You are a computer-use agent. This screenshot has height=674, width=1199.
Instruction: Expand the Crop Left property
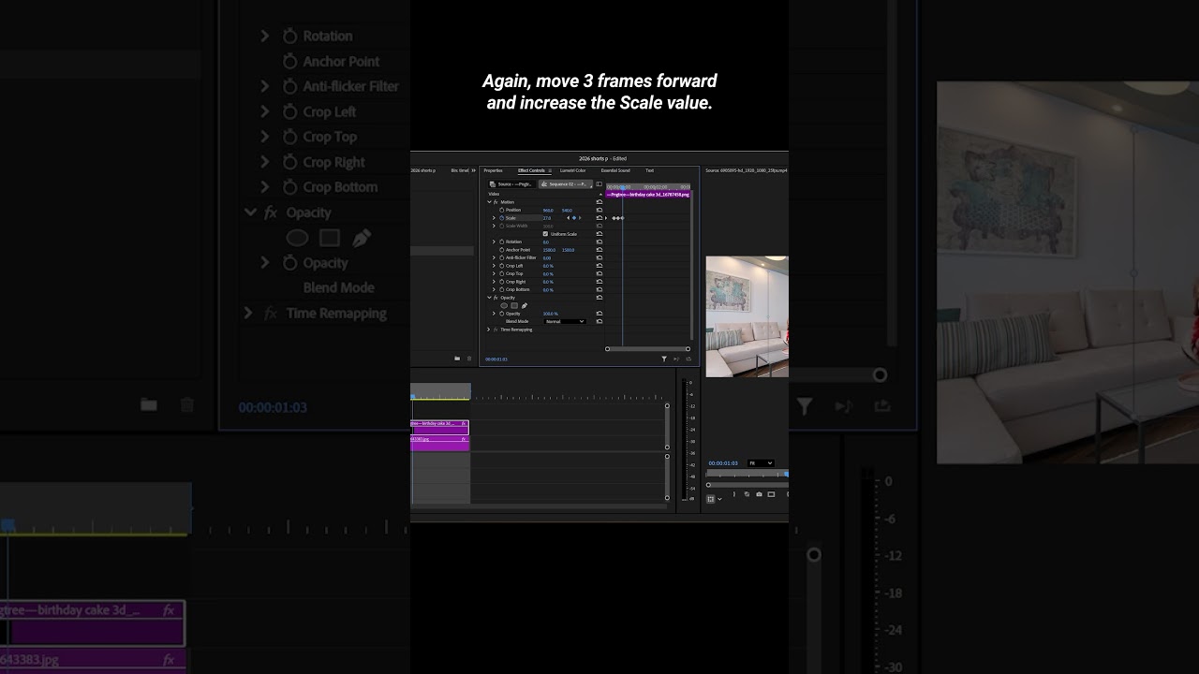(494, 266)
